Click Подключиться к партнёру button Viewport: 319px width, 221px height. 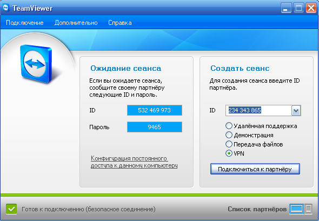point(255,169)
